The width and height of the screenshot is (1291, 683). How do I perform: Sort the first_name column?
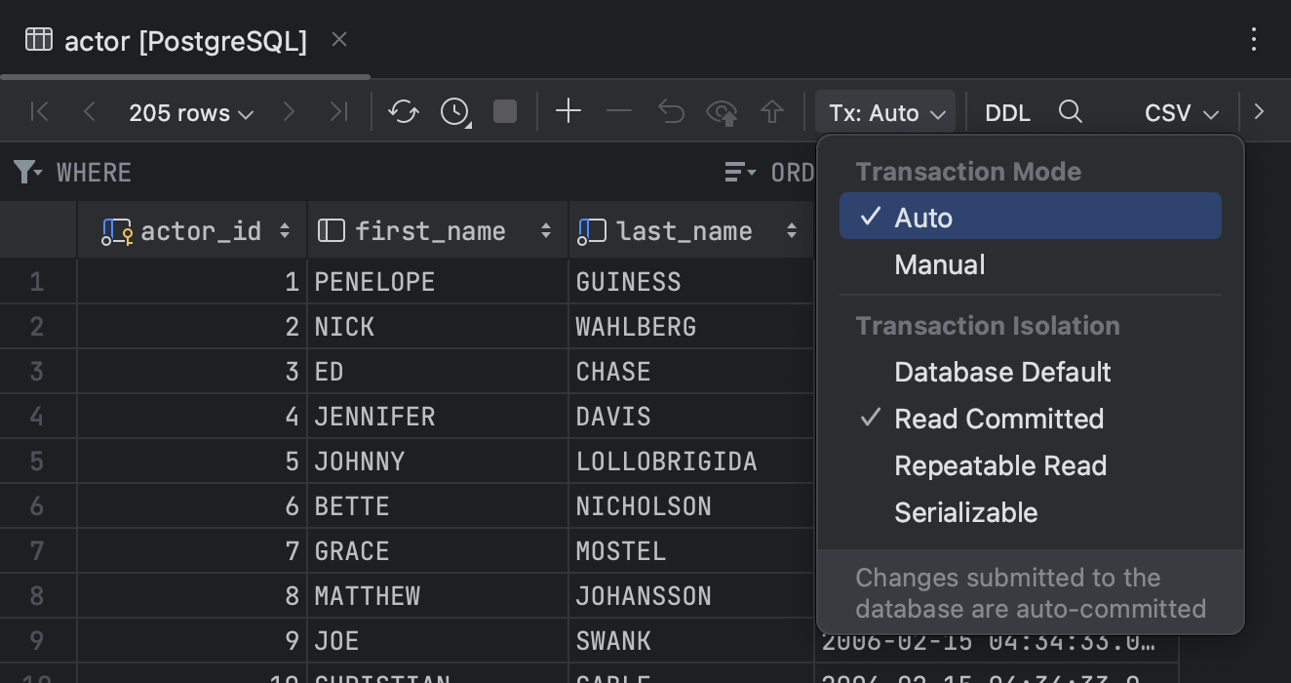(545, 230)
